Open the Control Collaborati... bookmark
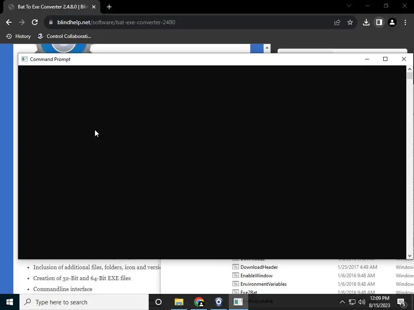414x310 pixels. (64, 36)
